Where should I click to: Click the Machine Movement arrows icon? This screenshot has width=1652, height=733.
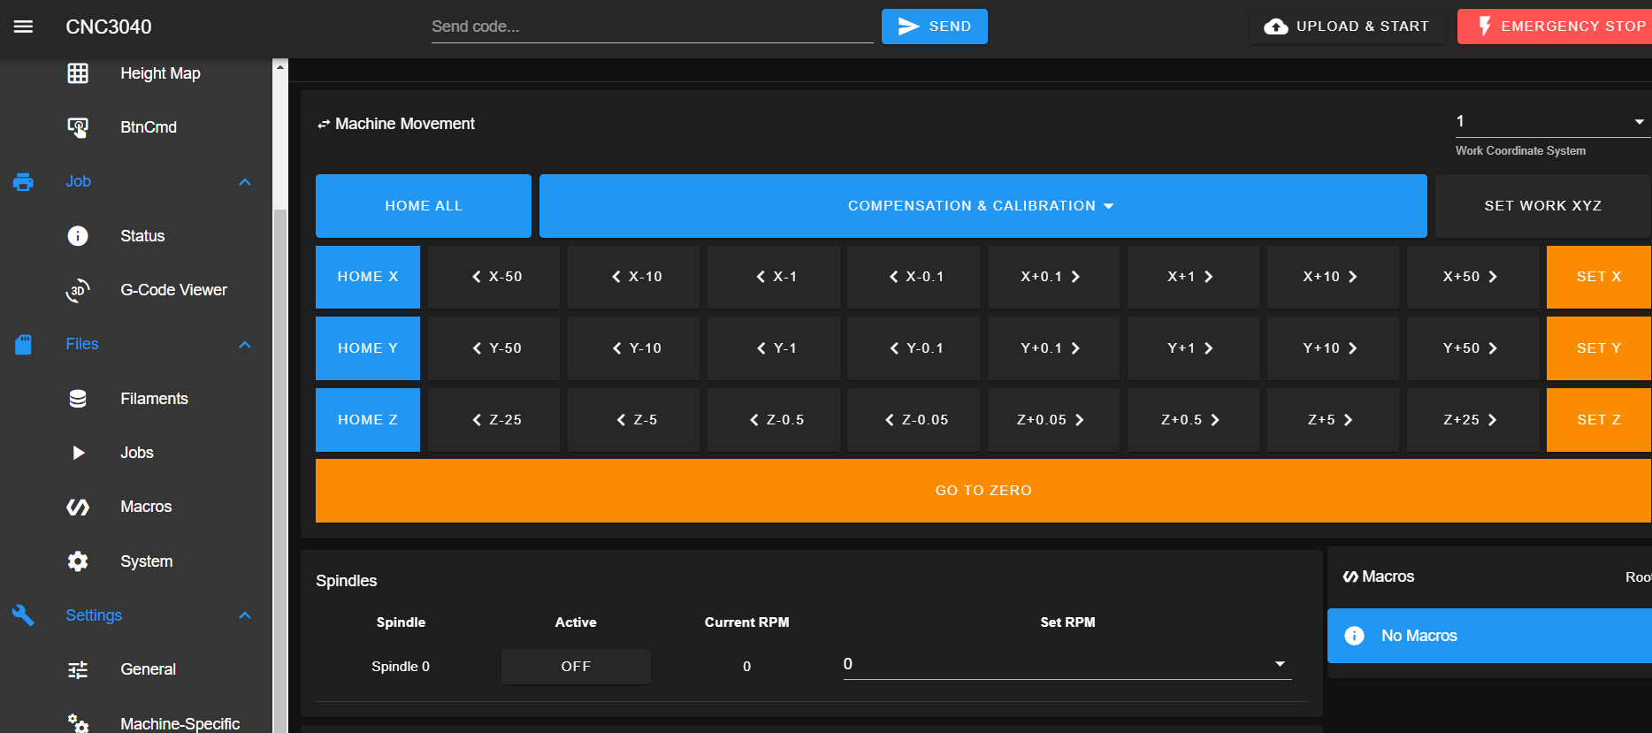(324, 125)
